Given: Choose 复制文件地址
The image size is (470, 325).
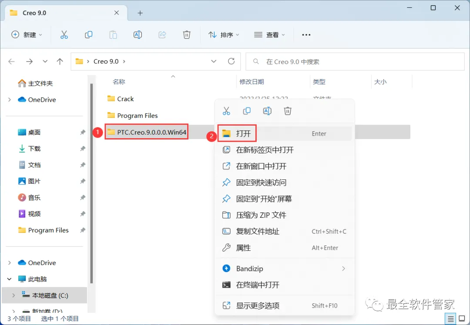Looking at the screenshot, I should [285, 231].
